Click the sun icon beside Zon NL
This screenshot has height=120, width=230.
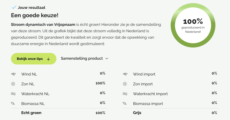[13, 84]
